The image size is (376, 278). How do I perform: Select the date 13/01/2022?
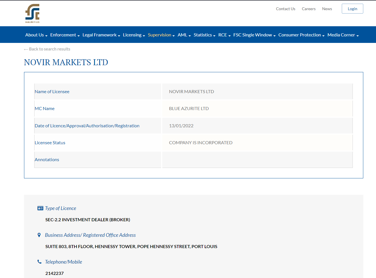pyautogui.click(x=181, y=126)
